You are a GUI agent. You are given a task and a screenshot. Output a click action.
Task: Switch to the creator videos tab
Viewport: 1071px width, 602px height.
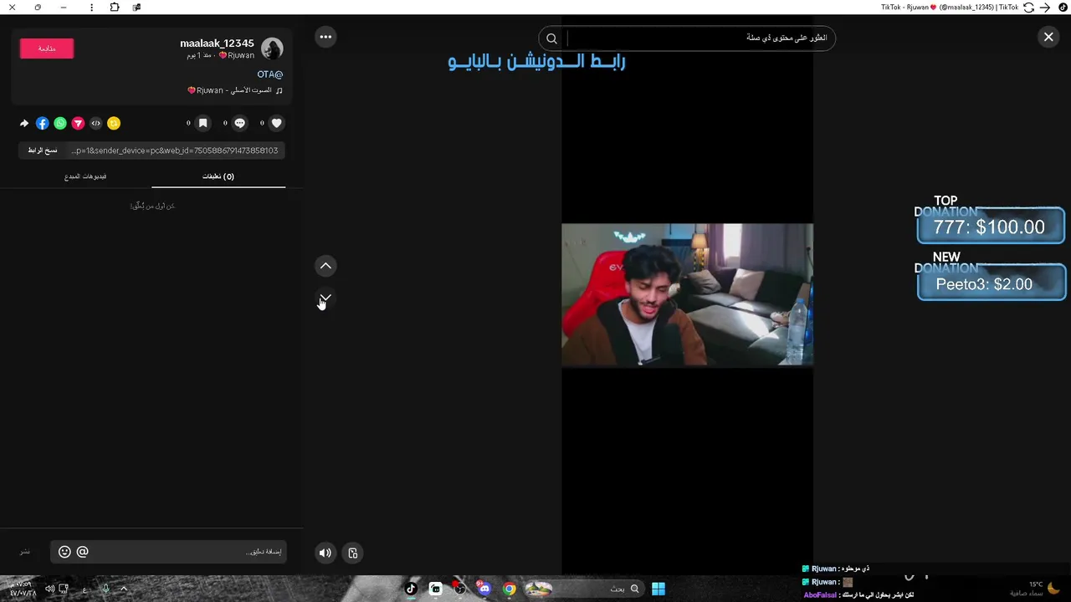85,176
